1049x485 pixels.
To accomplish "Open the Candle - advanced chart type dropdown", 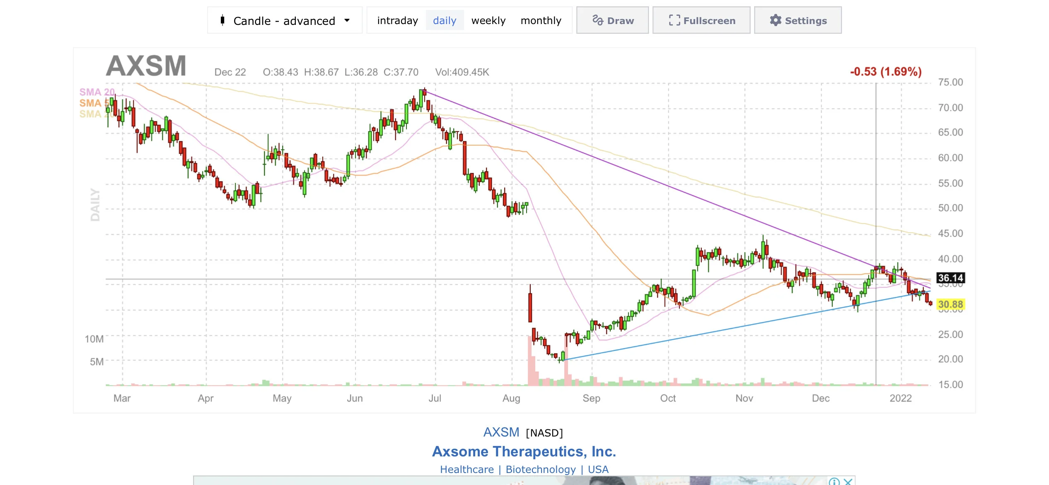I will click(x=285, y=20).
